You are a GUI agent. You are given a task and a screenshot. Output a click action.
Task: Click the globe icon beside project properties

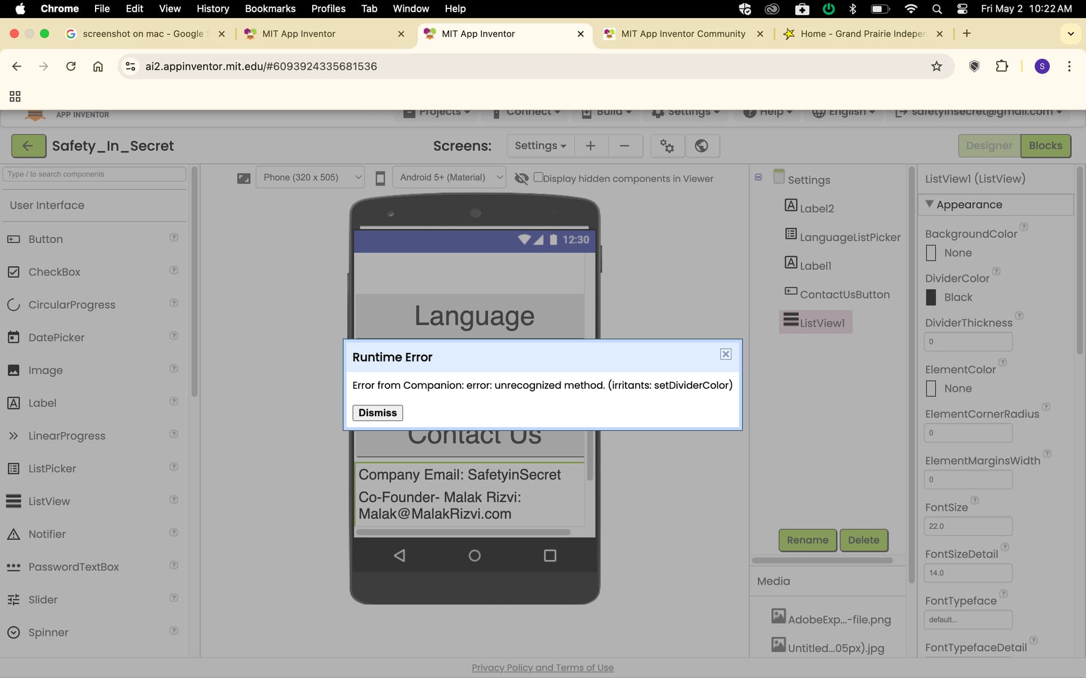click(701, 146)
